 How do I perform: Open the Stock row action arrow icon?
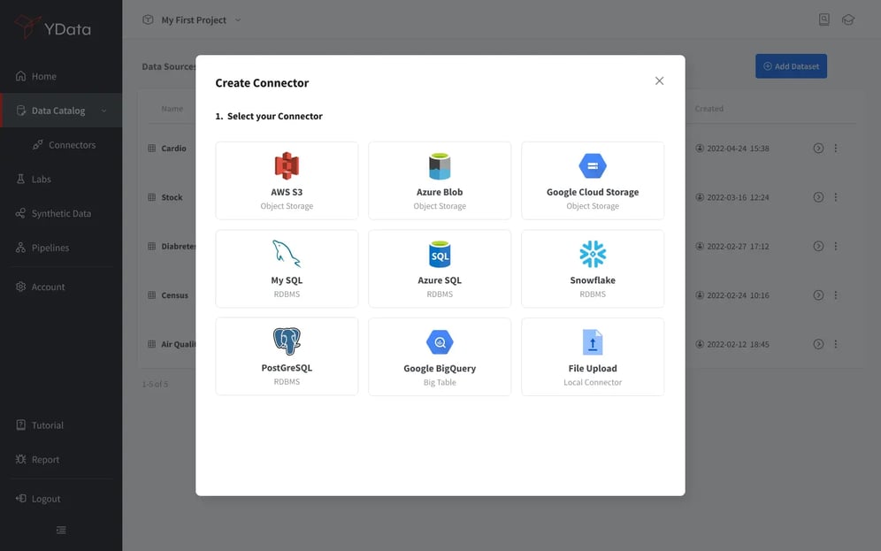[818, 197]
